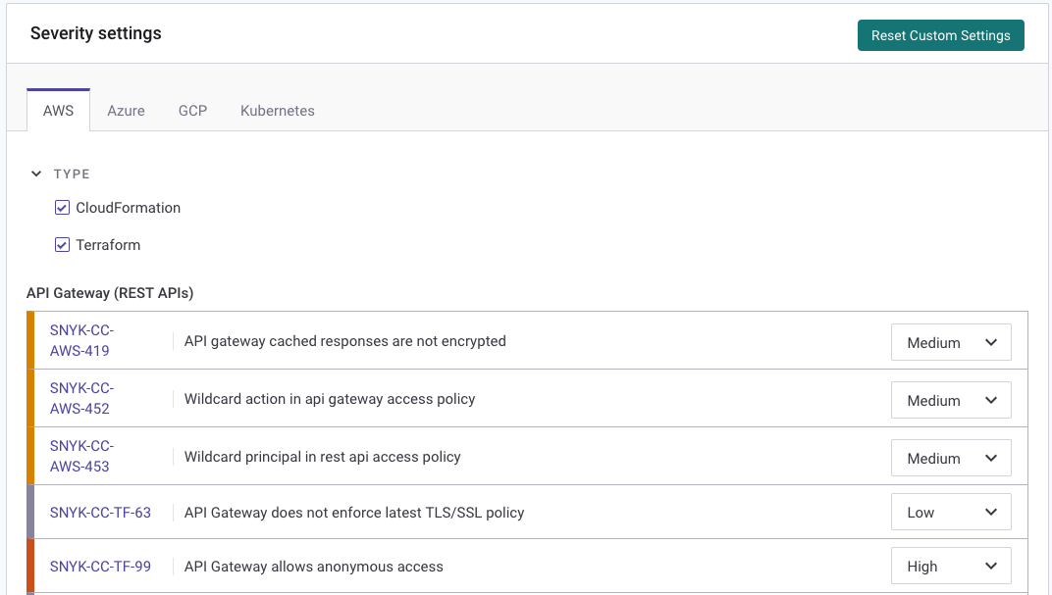
Task: Select the Kubernetes tab
Action: click(x=277, y=111)
